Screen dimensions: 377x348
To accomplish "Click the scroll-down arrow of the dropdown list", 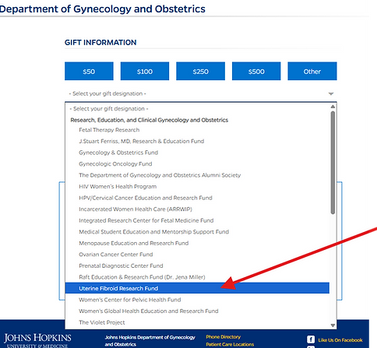I will pyautogui.click(x=333, y=325).
